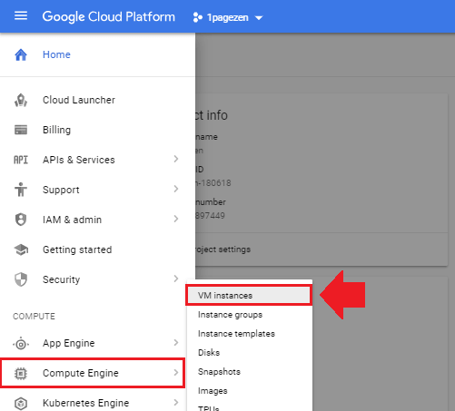455x411 pixels.
Task: Expand the Compute Engine submenu chevron
Action: [x=176, y=372]
